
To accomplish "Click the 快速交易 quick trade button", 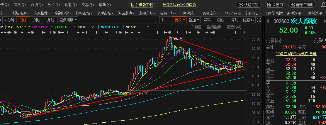I will click(249, 5).
